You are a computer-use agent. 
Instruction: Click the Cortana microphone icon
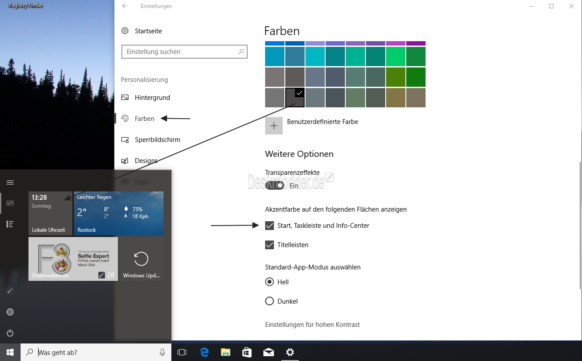pyautogui.click(x=162, y=352)
